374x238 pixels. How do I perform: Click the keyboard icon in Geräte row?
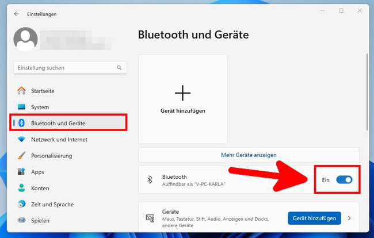pyautogui.click(x=150, y=218)
